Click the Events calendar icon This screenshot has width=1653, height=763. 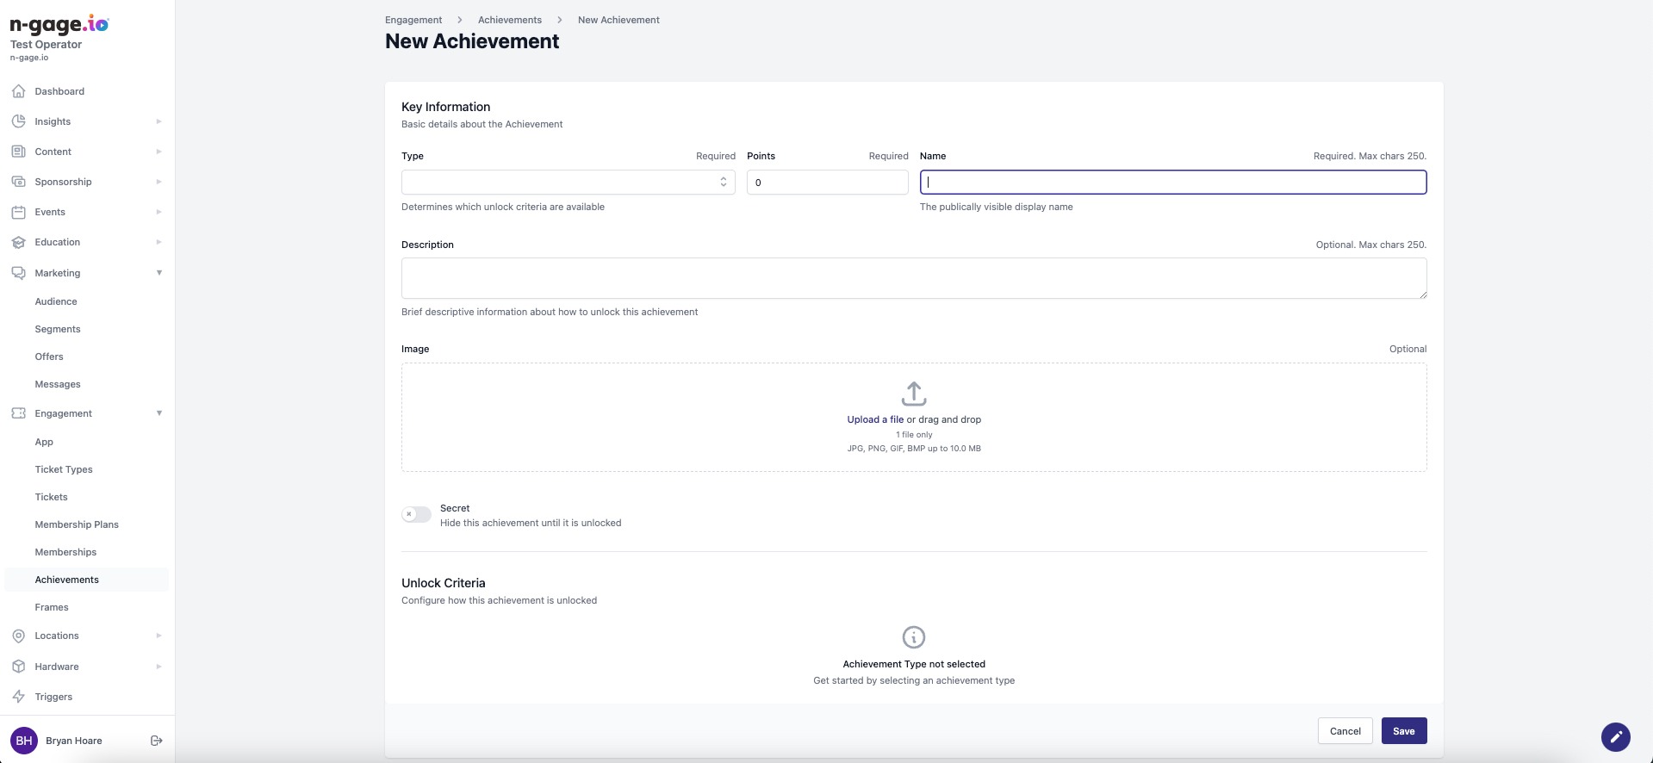click(x=18, y=212)
